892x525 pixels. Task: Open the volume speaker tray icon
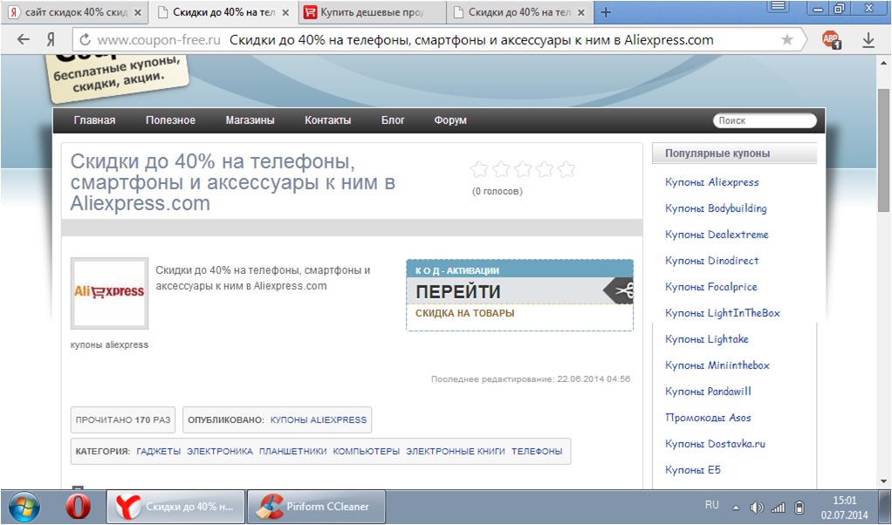757,508
